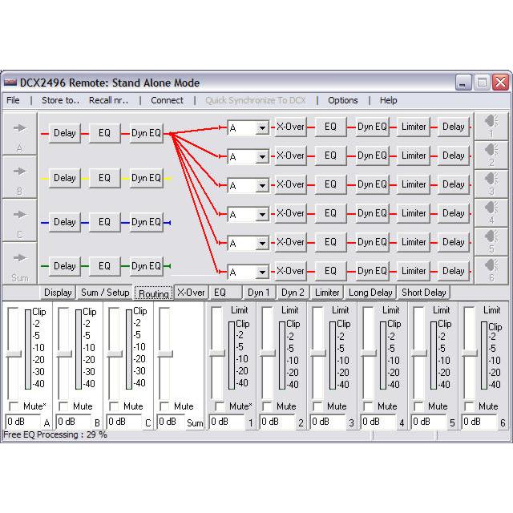Open output 2 source dropdown
Image resolution: width=513 pixels, height=513 pixels.
click(x=262, y=157)
